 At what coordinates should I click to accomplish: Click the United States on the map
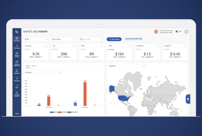click(125, 99)
